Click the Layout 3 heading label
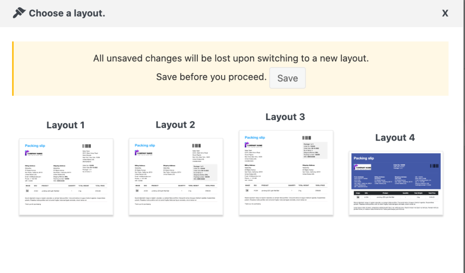Screen dimensions: 465x273 pos(285,117)
